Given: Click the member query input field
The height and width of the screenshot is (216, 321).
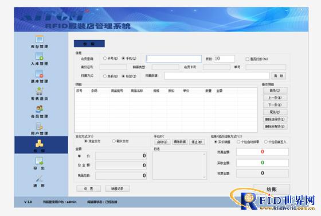Looking at the screenshot, I should [174, 59].
